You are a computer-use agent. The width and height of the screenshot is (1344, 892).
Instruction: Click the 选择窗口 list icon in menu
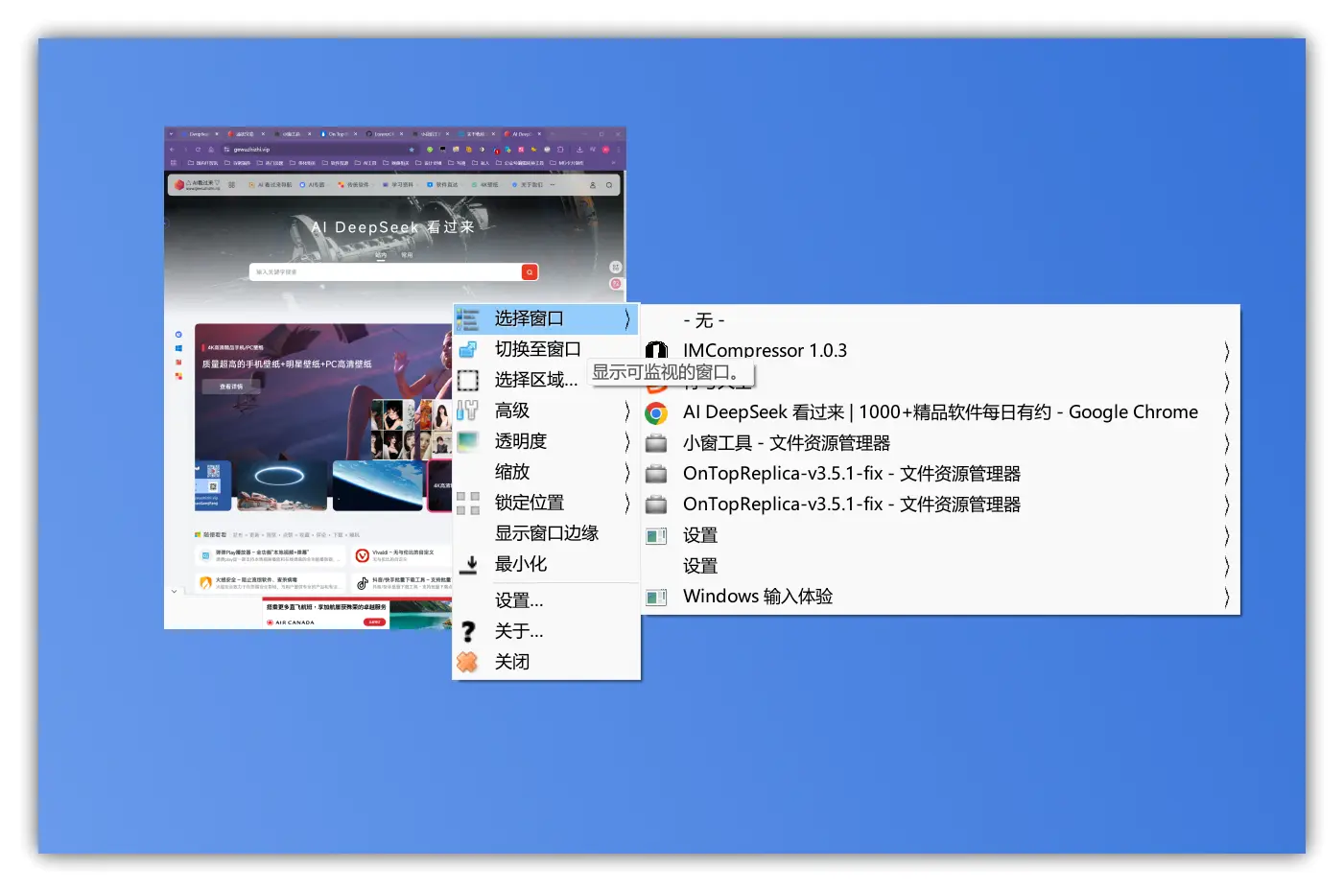click(x=468, y=318)
